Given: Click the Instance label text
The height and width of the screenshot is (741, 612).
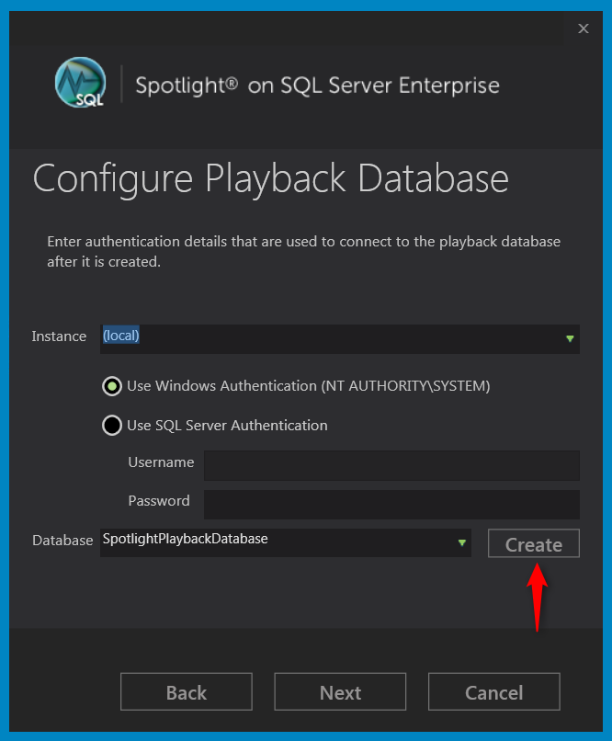Looking at the screenshot, I should 59,336.
